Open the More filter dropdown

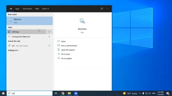tap(45, 9)
